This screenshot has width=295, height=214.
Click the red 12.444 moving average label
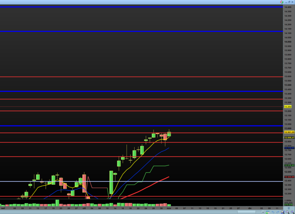pyautogui.click(x=289, y=177)
